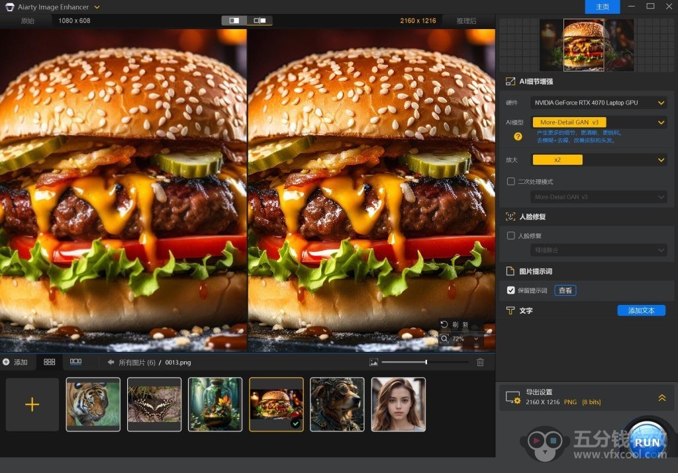Screen dimensions: 678x473
Task: Adjust the thumbnail size slider
Action: pos(426,362)
